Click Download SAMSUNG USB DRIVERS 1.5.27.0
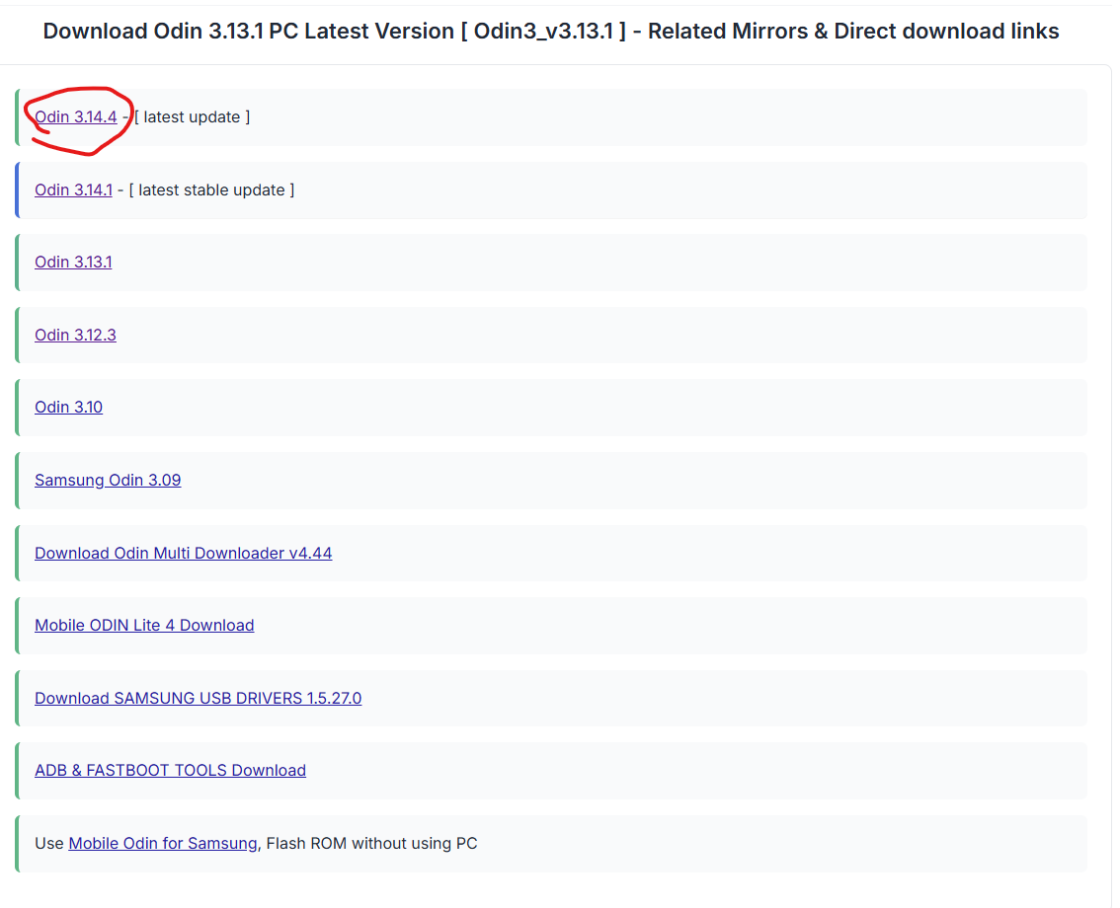 (198, 698)
